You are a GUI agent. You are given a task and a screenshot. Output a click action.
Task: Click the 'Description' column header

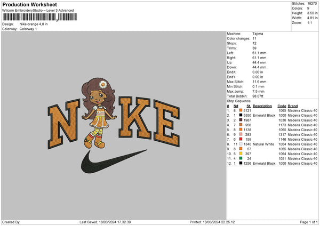click(262, 106)
